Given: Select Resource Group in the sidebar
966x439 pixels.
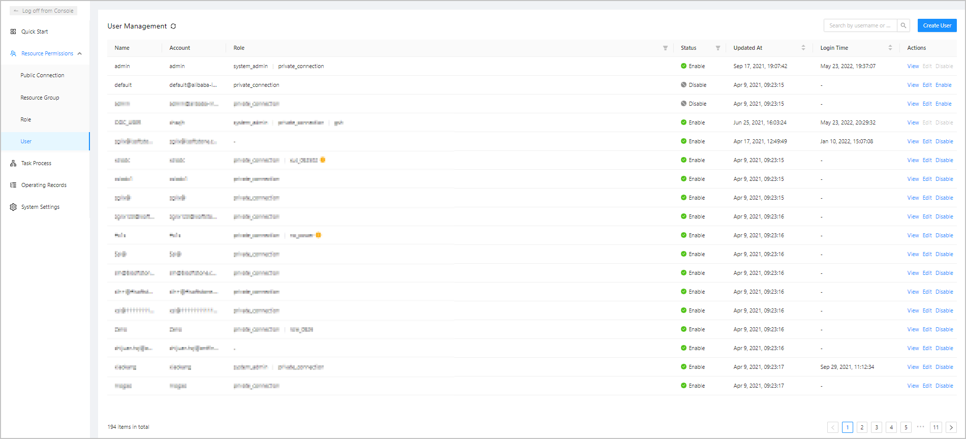Looking at the screenshot, I should [x=40, y=98].
